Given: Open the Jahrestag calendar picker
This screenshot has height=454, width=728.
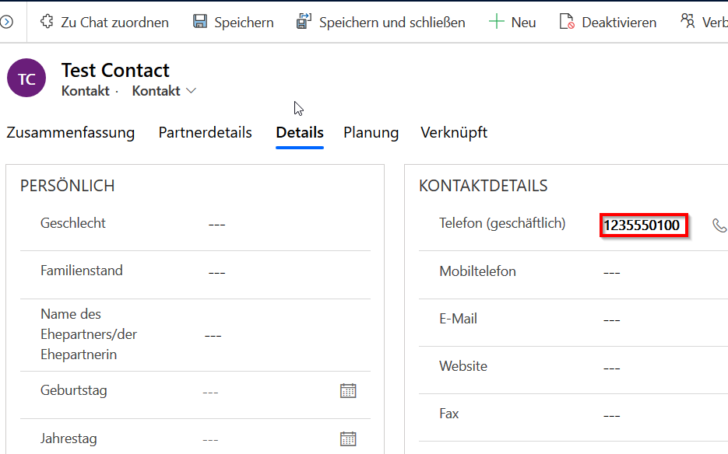Looking at the screenshot, I should coord(348,438).
